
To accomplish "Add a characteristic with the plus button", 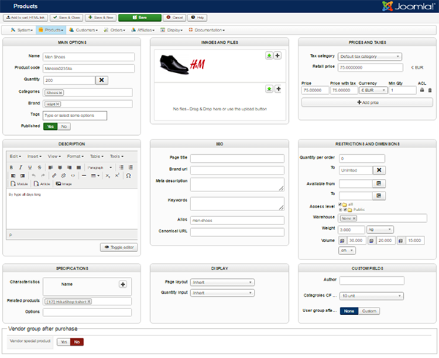I will click(x=123, y=284).
